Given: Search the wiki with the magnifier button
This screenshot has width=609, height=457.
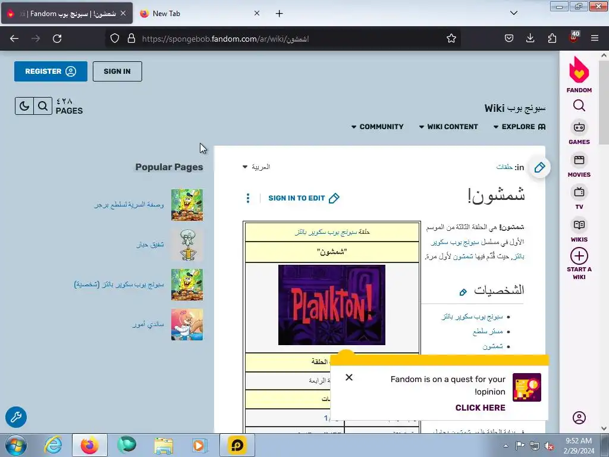Looking at the screenshot, I should [x=43, y=106].
